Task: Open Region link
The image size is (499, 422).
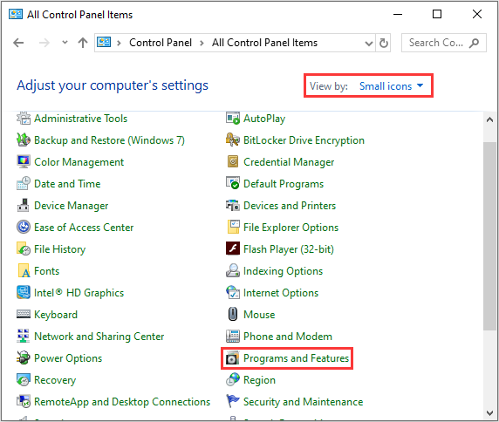Action: [x=259, y=379]
